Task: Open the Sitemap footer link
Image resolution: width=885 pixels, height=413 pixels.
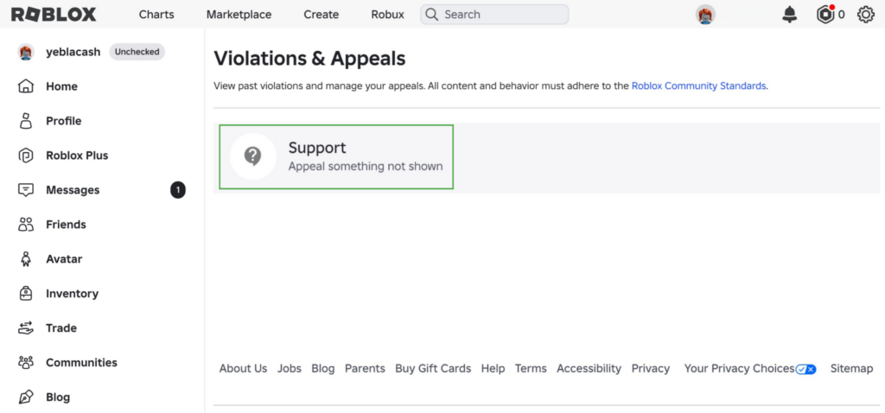Action: pos(851,368)
